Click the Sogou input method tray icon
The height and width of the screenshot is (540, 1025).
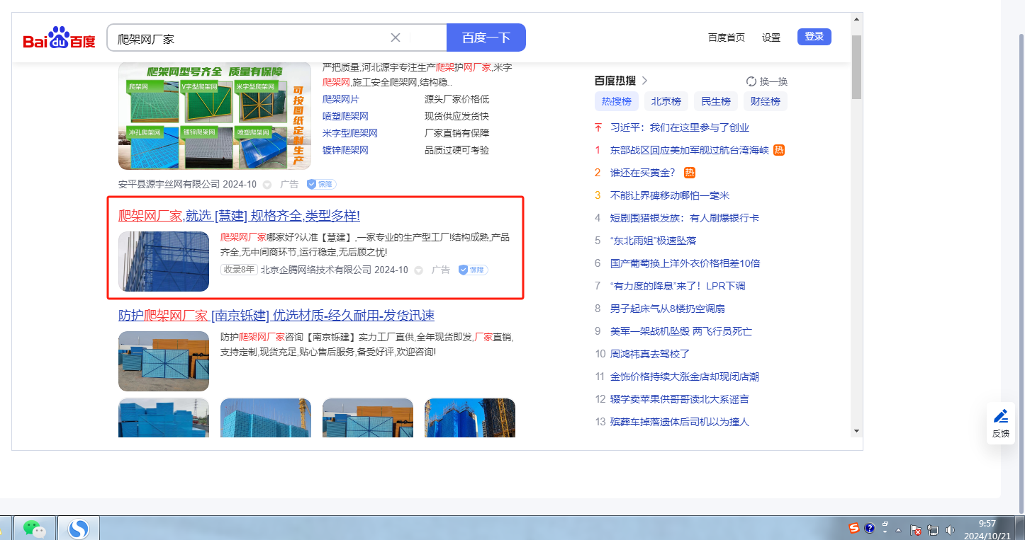[854, 528]
